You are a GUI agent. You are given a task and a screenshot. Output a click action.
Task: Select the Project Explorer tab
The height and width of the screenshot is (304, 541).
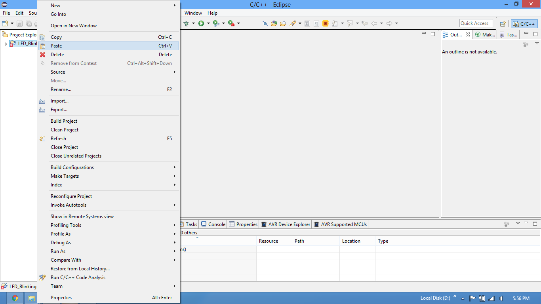pos(20,35)
